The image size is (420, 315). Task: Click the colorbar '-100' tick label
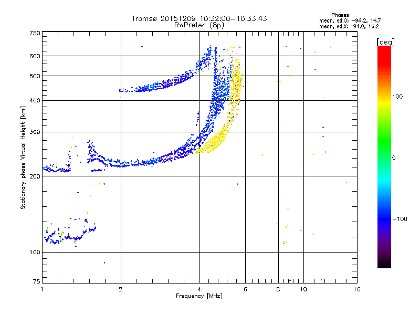400,219
